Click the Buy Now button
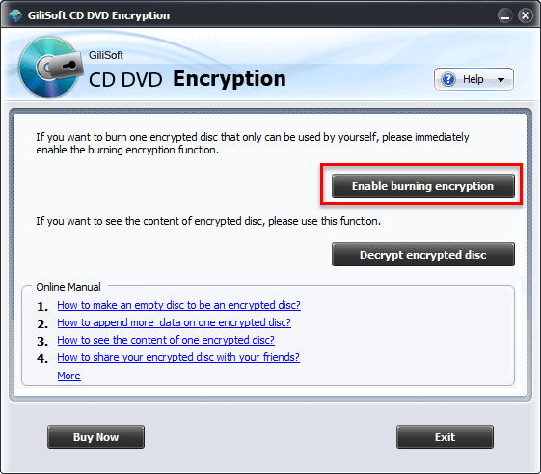Screen dimensions: 541x474 point(95,437)
